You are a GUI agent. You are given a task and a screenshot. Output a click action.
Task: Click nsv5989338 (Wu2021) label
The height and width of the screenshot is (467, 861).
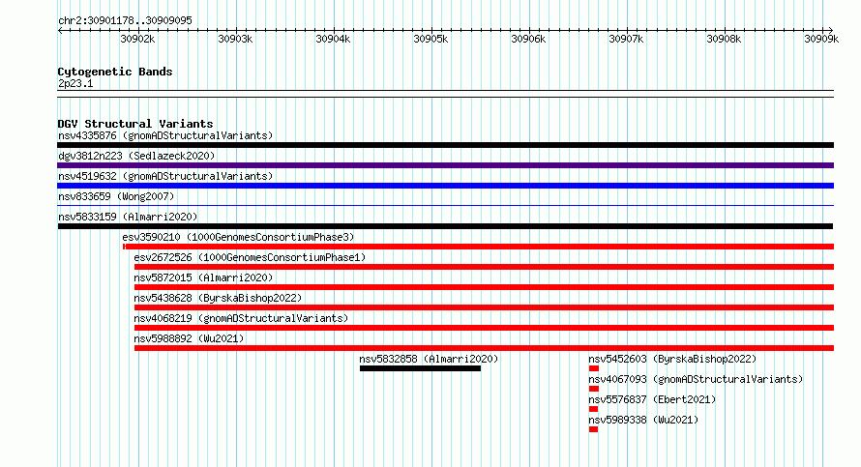643,420
